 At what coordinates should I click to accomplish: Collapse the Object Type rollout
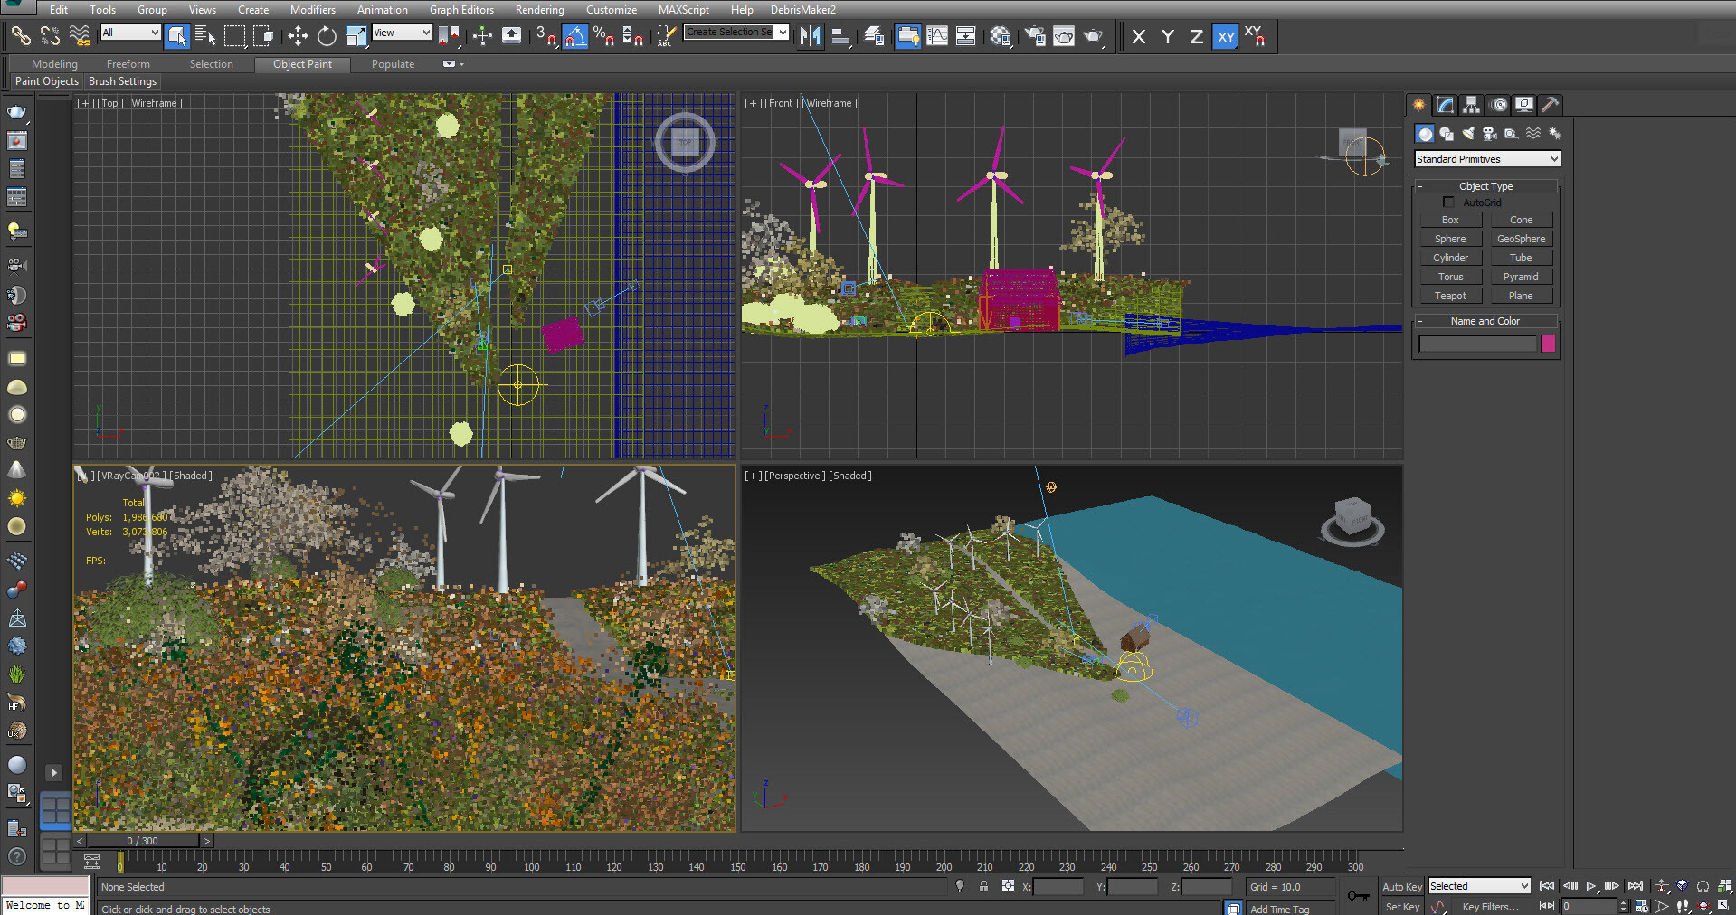coord(1485,186)
